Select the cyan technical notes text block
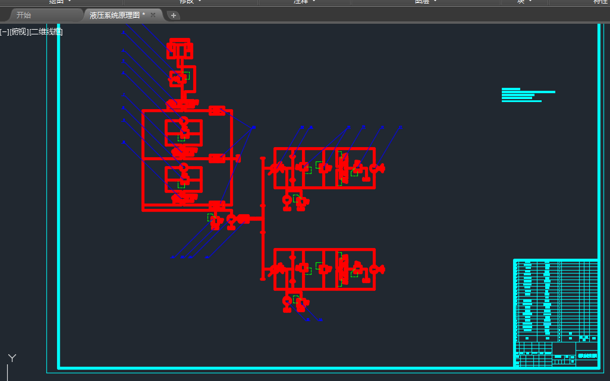The height and width of the screenshot is (381, 610). tap(529, 95)
